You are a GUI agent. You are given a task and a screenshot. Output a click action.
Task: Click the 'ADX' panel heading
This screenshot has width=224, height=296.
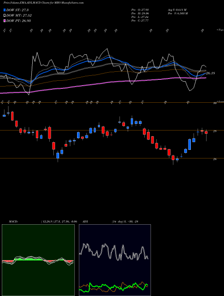(85, 222)
